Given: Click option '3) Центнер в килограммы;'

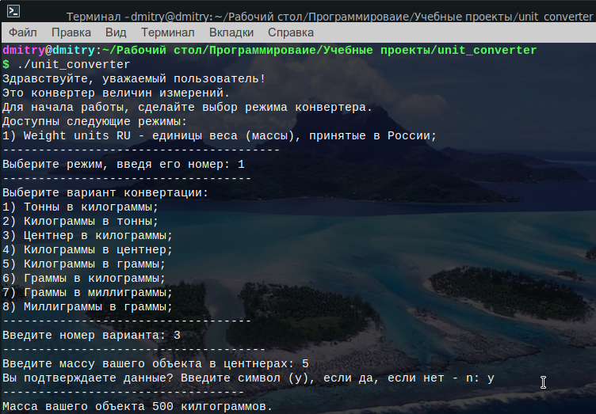Looking at the screenshot, I should 87,236.
